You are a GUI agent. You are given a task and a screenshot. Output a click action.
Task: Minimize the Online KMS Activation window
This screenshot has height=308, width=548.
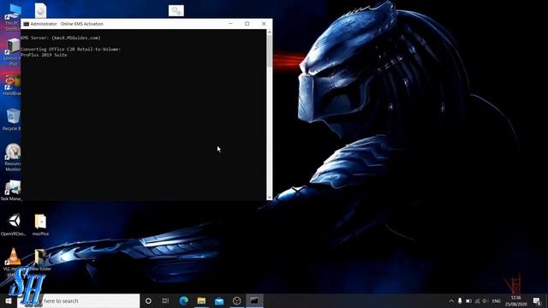pyautogui.click(x=230, y=24)
